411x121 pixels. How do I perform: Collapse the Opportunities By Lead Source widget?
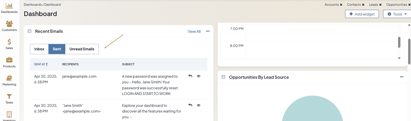223,77
